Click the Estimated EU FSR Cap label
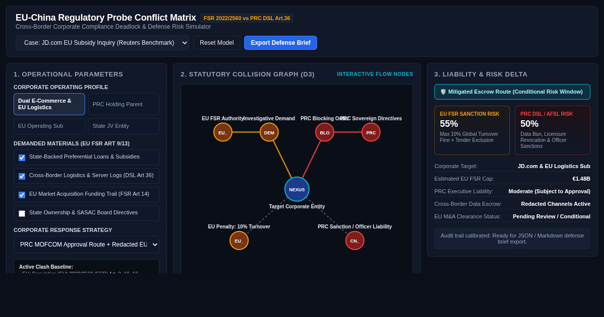The image size is (604, 317). (464, 179)
